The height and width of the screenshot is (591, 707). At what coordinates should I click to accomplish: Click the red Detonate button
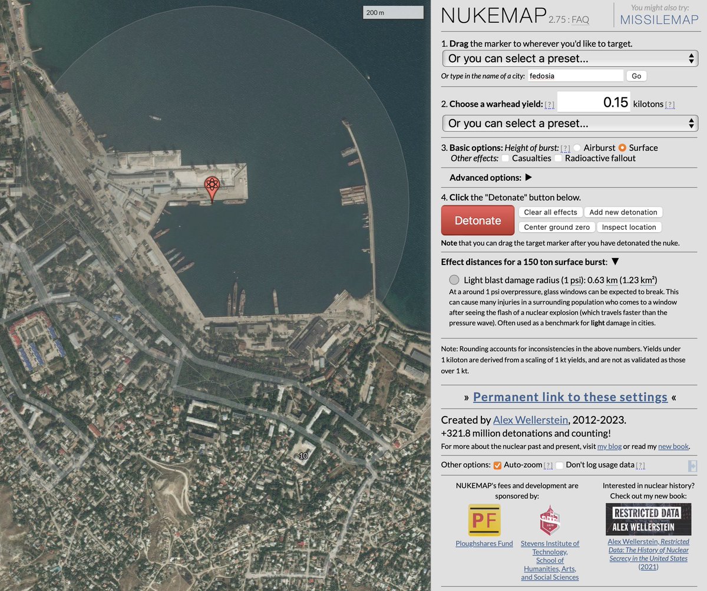pos(478,220)
